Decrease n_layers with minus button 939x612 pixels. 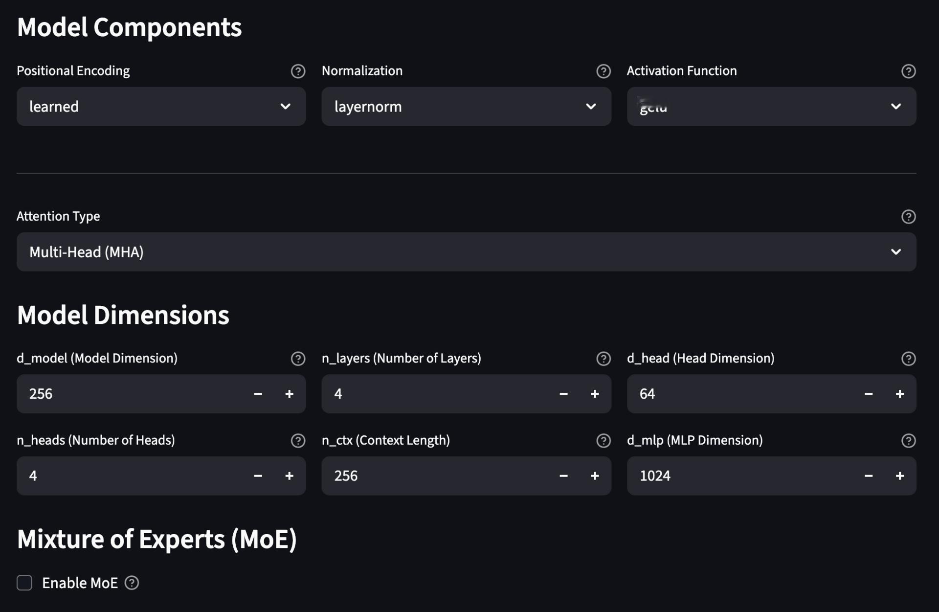tap(563, 394)
